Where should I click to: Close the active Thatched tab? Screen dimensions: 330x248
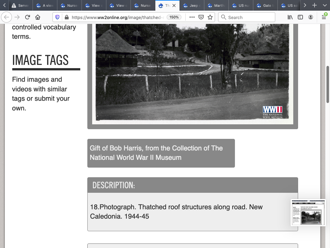[x=174, y=5]
